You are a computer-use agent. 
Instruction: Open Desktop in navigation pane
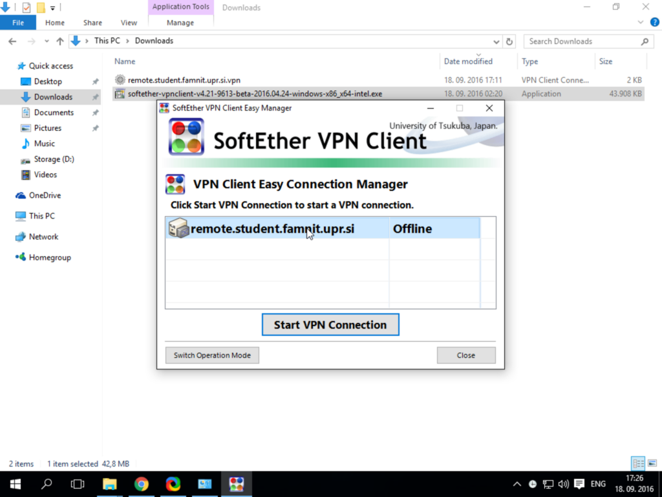(48, 82)
